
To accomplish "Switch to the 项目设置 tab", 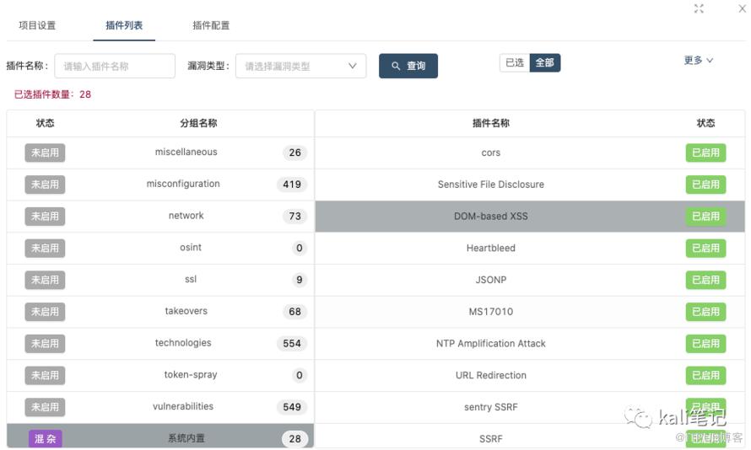I will click(x=37, y=25).
